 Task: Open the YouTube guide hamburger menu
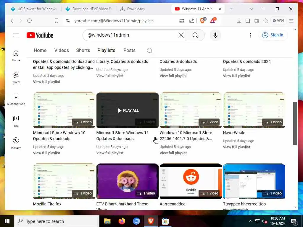click(16, 35)
